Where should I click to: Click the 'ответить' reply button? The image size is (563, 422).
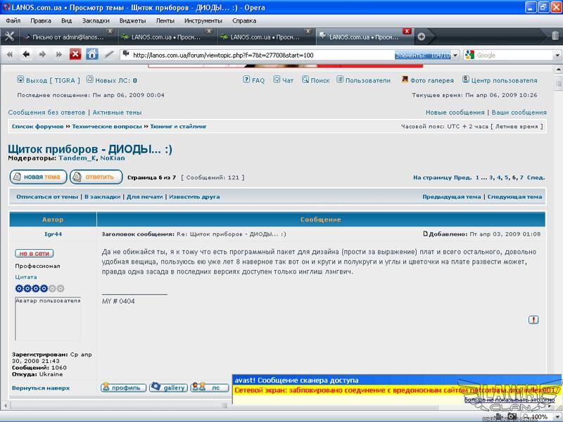click(96, 177)
